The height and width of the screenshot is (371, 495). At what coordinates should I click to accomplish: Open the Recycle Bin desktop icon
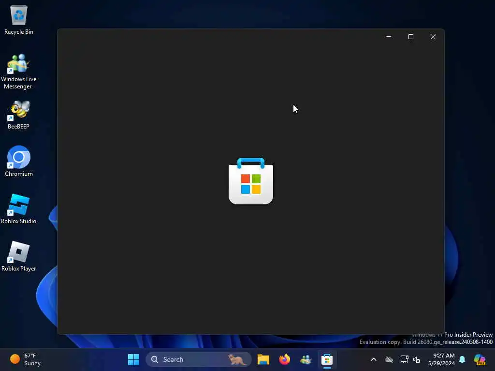tap(19, 19)
